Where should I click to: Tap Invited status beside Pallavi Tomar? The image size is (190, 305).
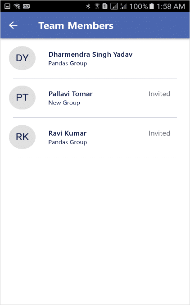coord(159,94)
